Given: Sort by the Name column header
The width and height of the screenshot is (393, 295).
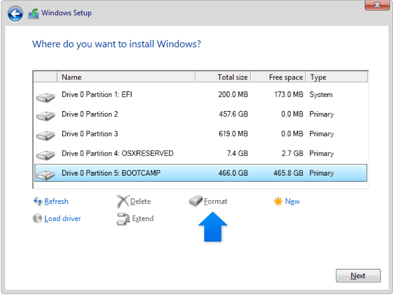Looking at the screenshot, I should pos(126,77).
